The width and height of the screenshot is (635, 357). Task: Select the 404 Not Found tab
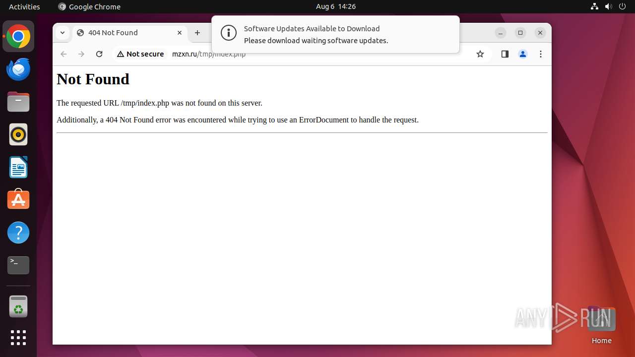click(130, 33)
